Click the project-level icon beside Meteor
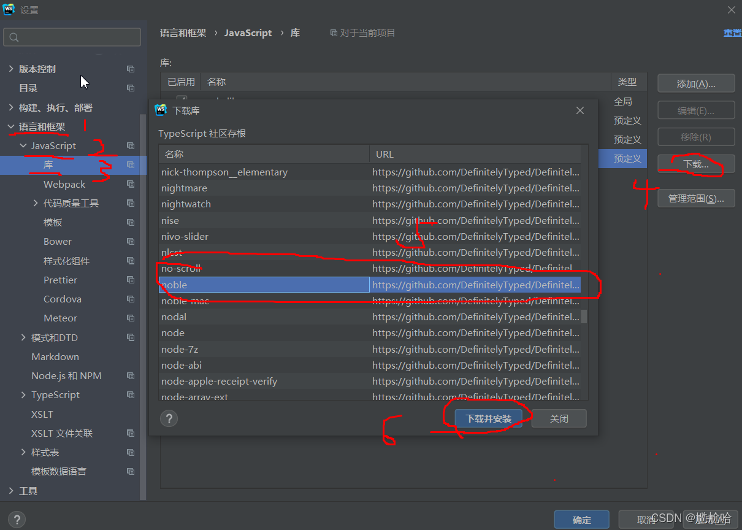Viewport: 742px width, 530px height. point(131,318)
